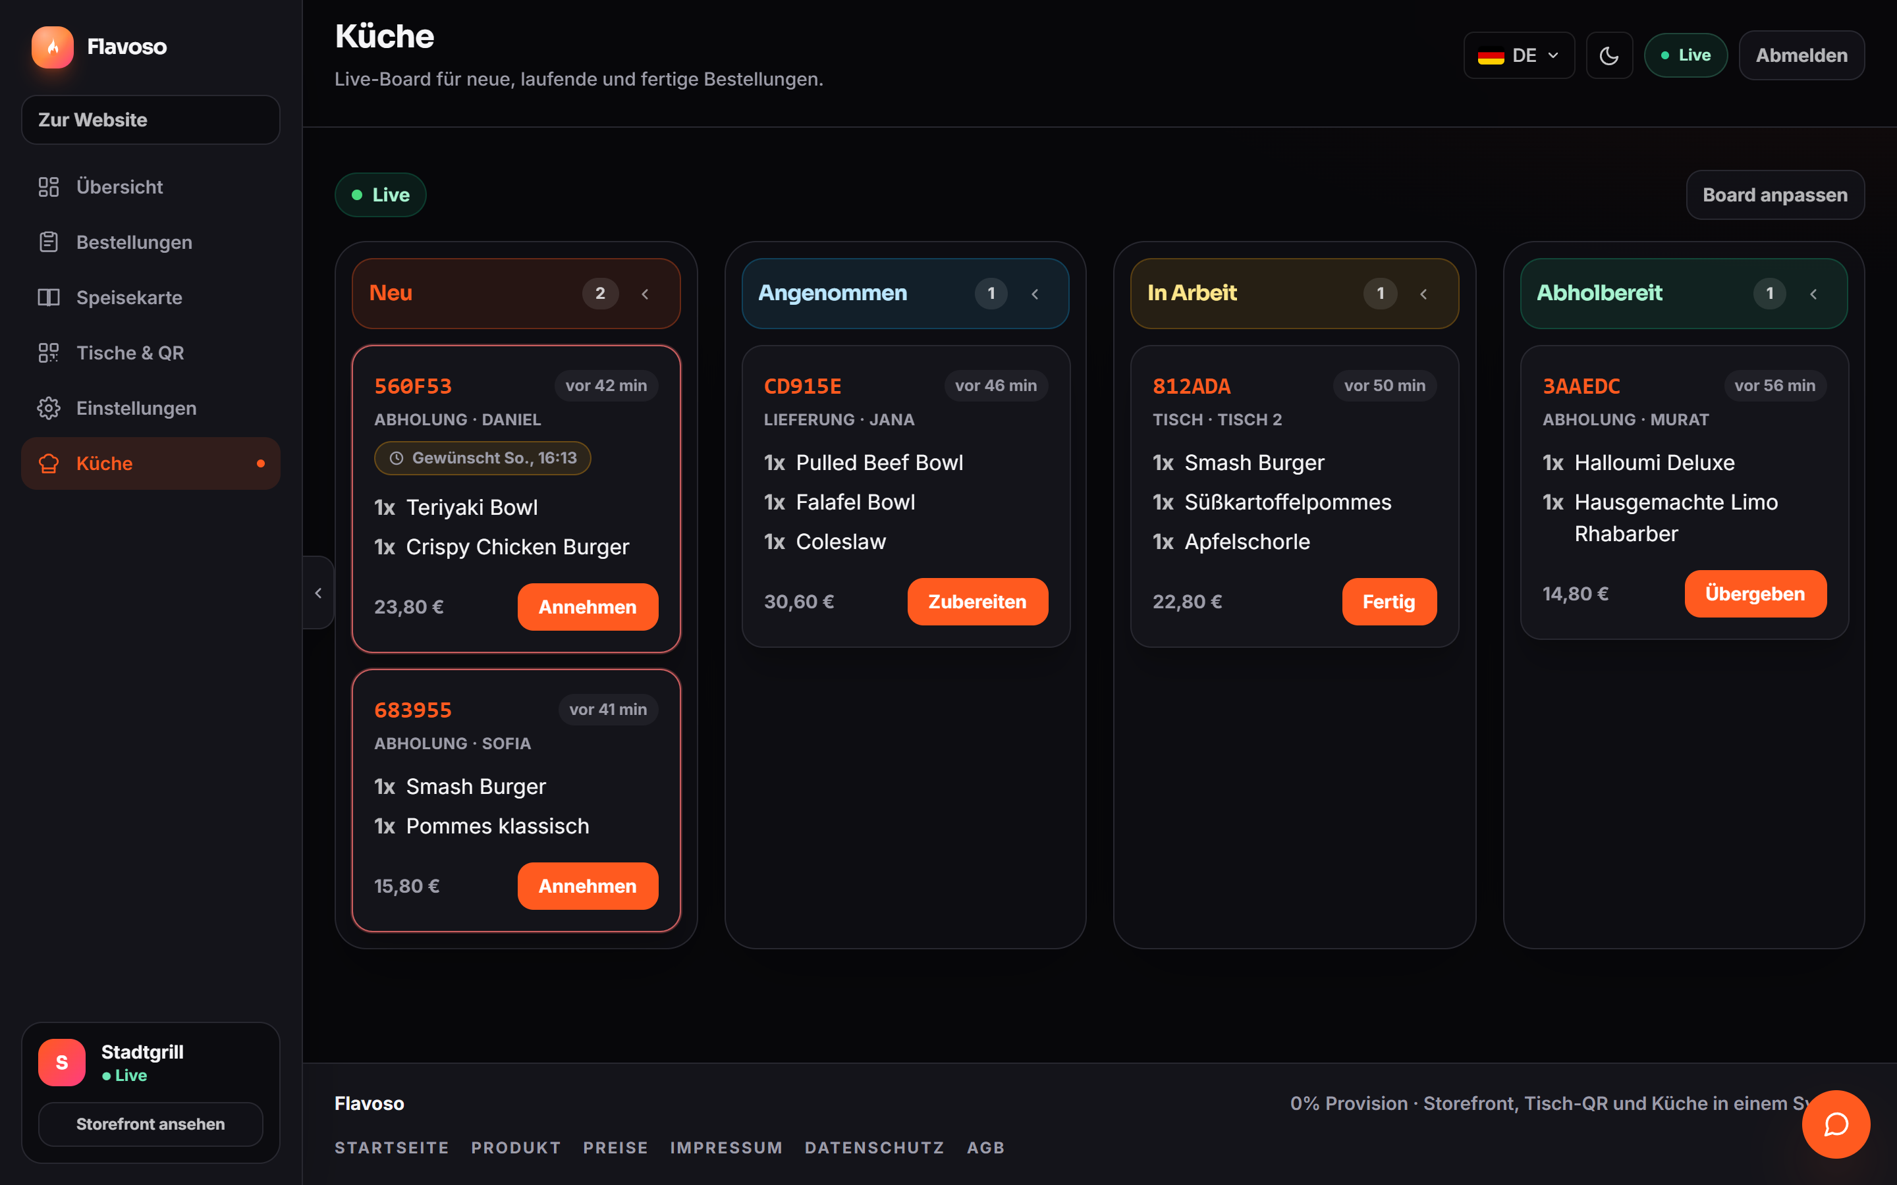Click the Gewünscht So., 16:13 badge

point(482,458)
